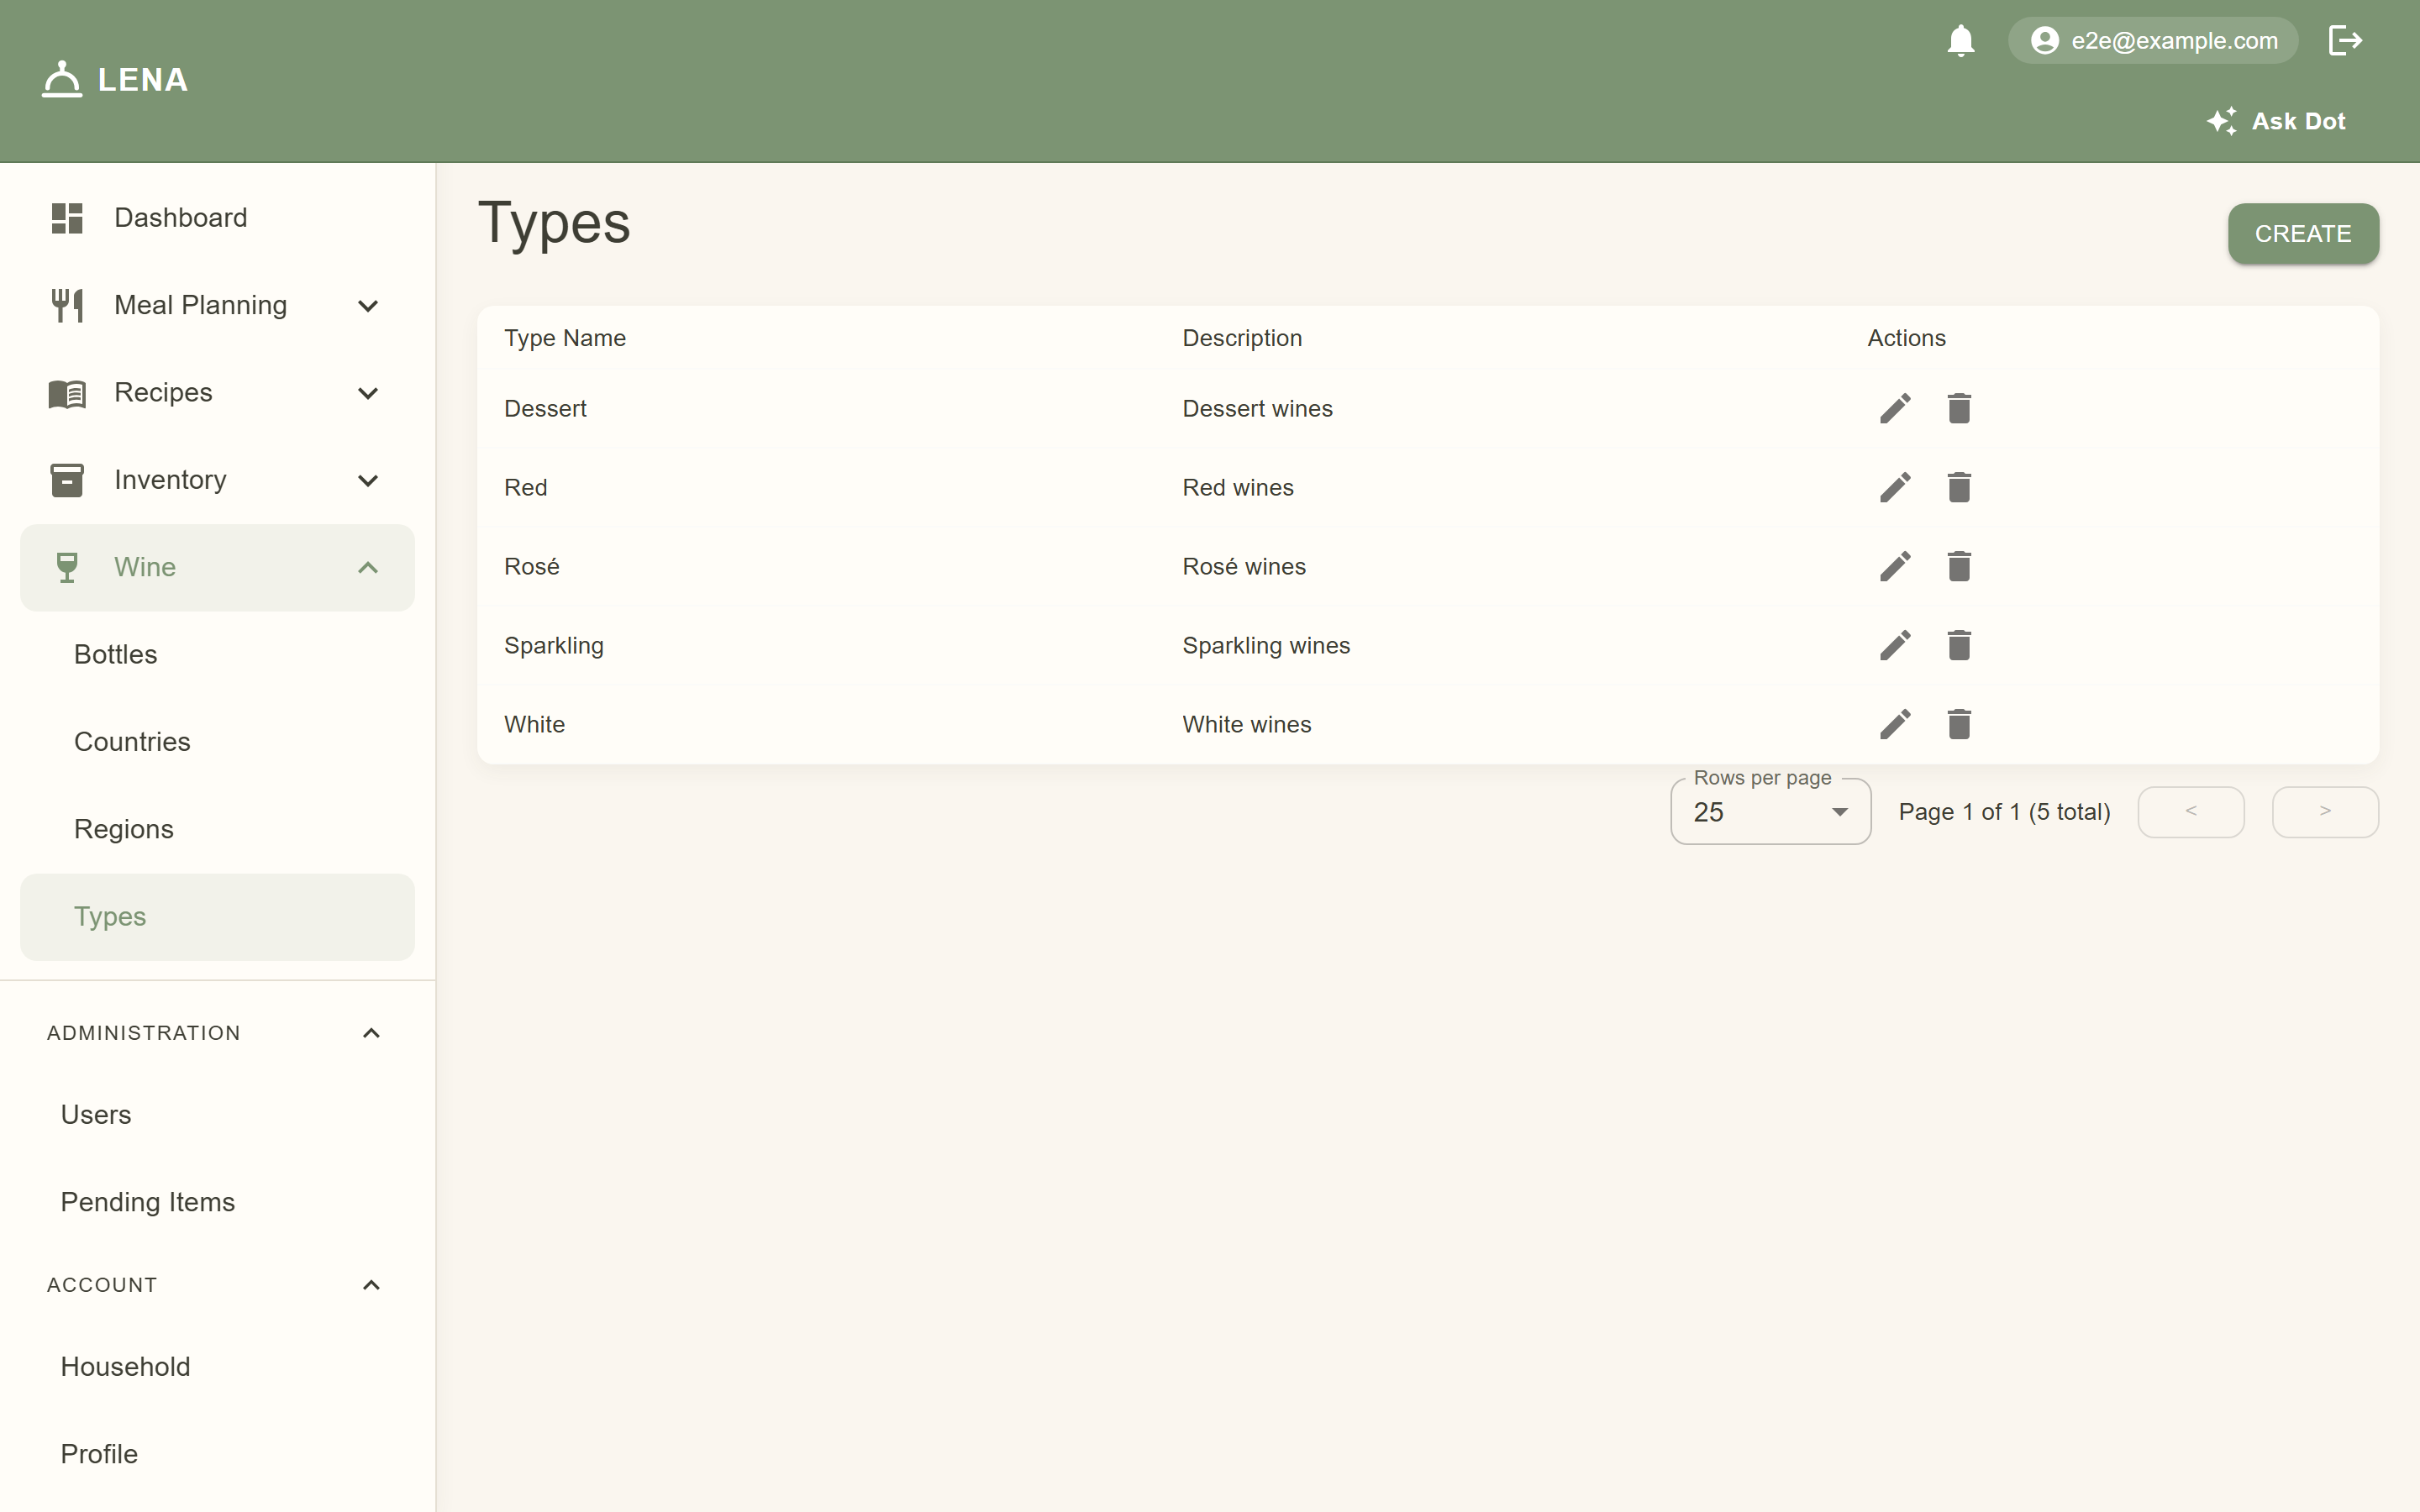
Task: Click the Sparkling wines description cell
Action: [x=1266, y=646]
